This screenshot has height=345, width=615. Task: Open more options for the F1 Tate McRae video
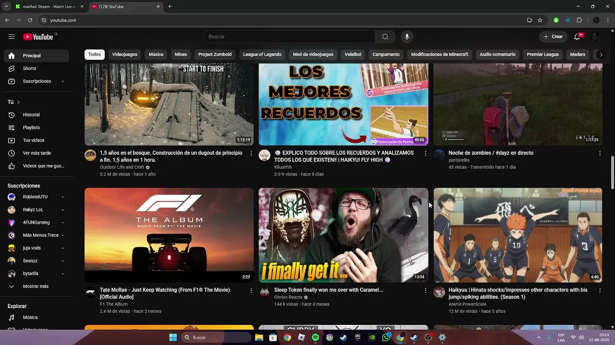point(251,290)
